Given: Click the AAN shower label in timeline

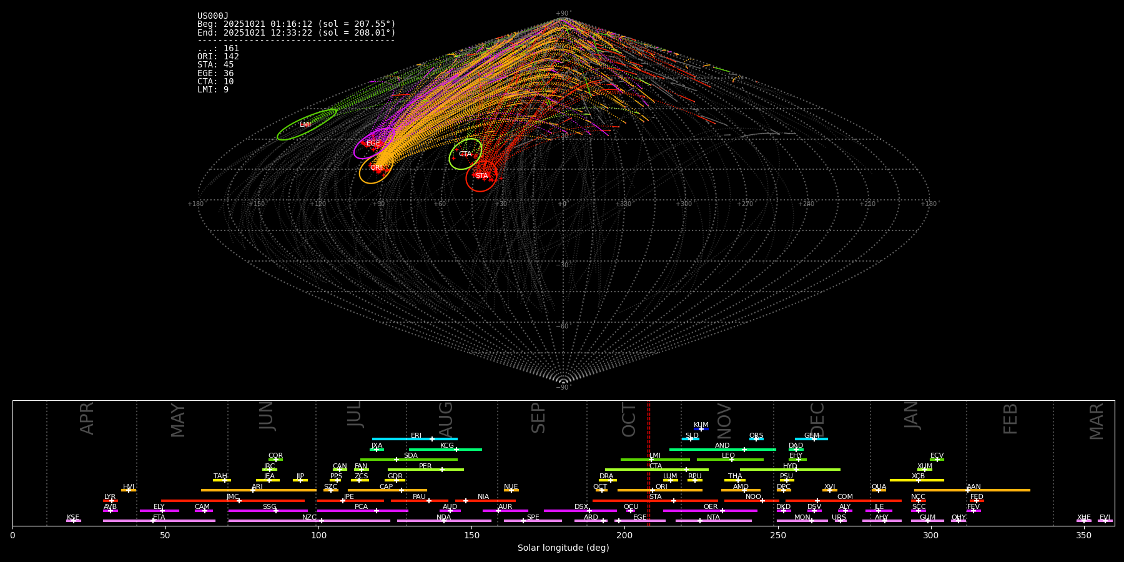Looking at the screenshot, I should click(x=974, y=487).
